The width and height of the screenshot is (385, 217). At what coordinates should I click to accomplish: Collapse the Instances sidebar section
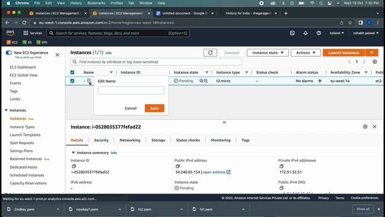click(x=6, y=110)
